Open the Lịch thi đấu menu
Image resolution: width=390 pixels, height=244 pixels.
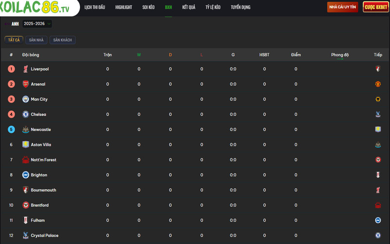click(95, 7)
